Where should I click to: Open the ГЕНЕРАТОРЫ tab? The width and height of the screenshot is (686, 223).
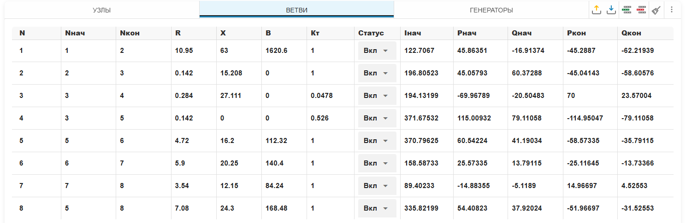(491, 10)
